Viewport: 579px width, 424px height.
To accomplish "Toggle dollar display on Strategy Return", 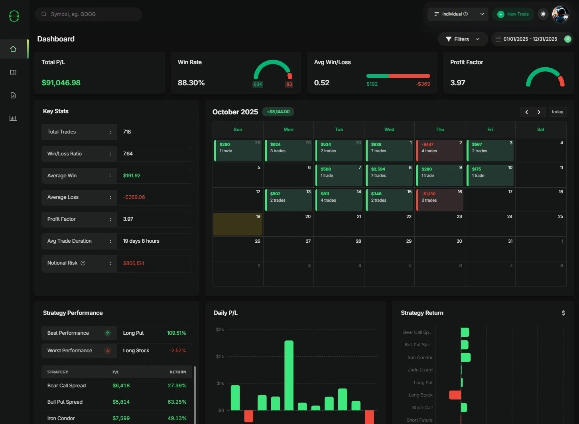I will tap(563, 313).
